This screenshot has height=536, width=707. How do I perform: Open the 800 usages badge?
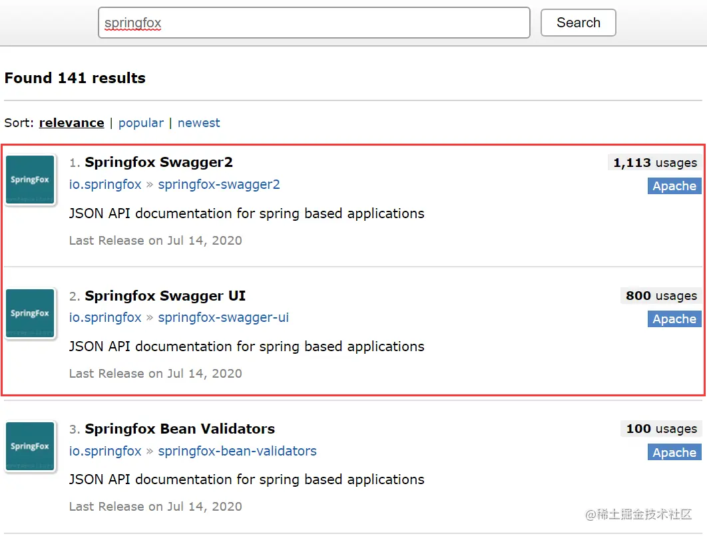(x=661, y=296)
